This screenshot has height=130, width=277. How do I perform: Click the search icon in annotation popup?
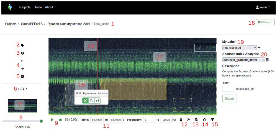(x=91, y=100)
